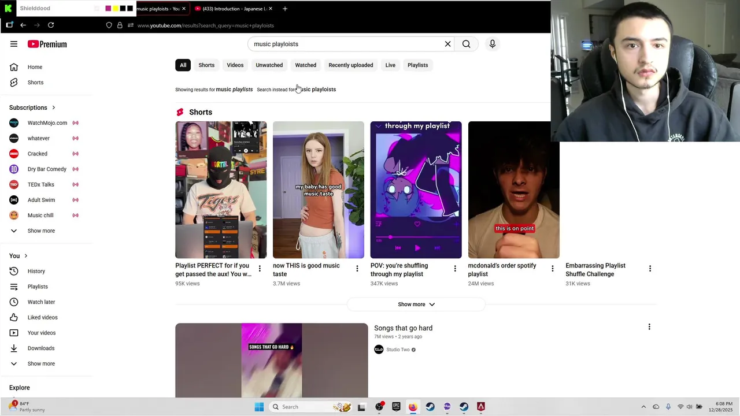
Task: Select the All filter chip
Action: [x=183, y=65]
